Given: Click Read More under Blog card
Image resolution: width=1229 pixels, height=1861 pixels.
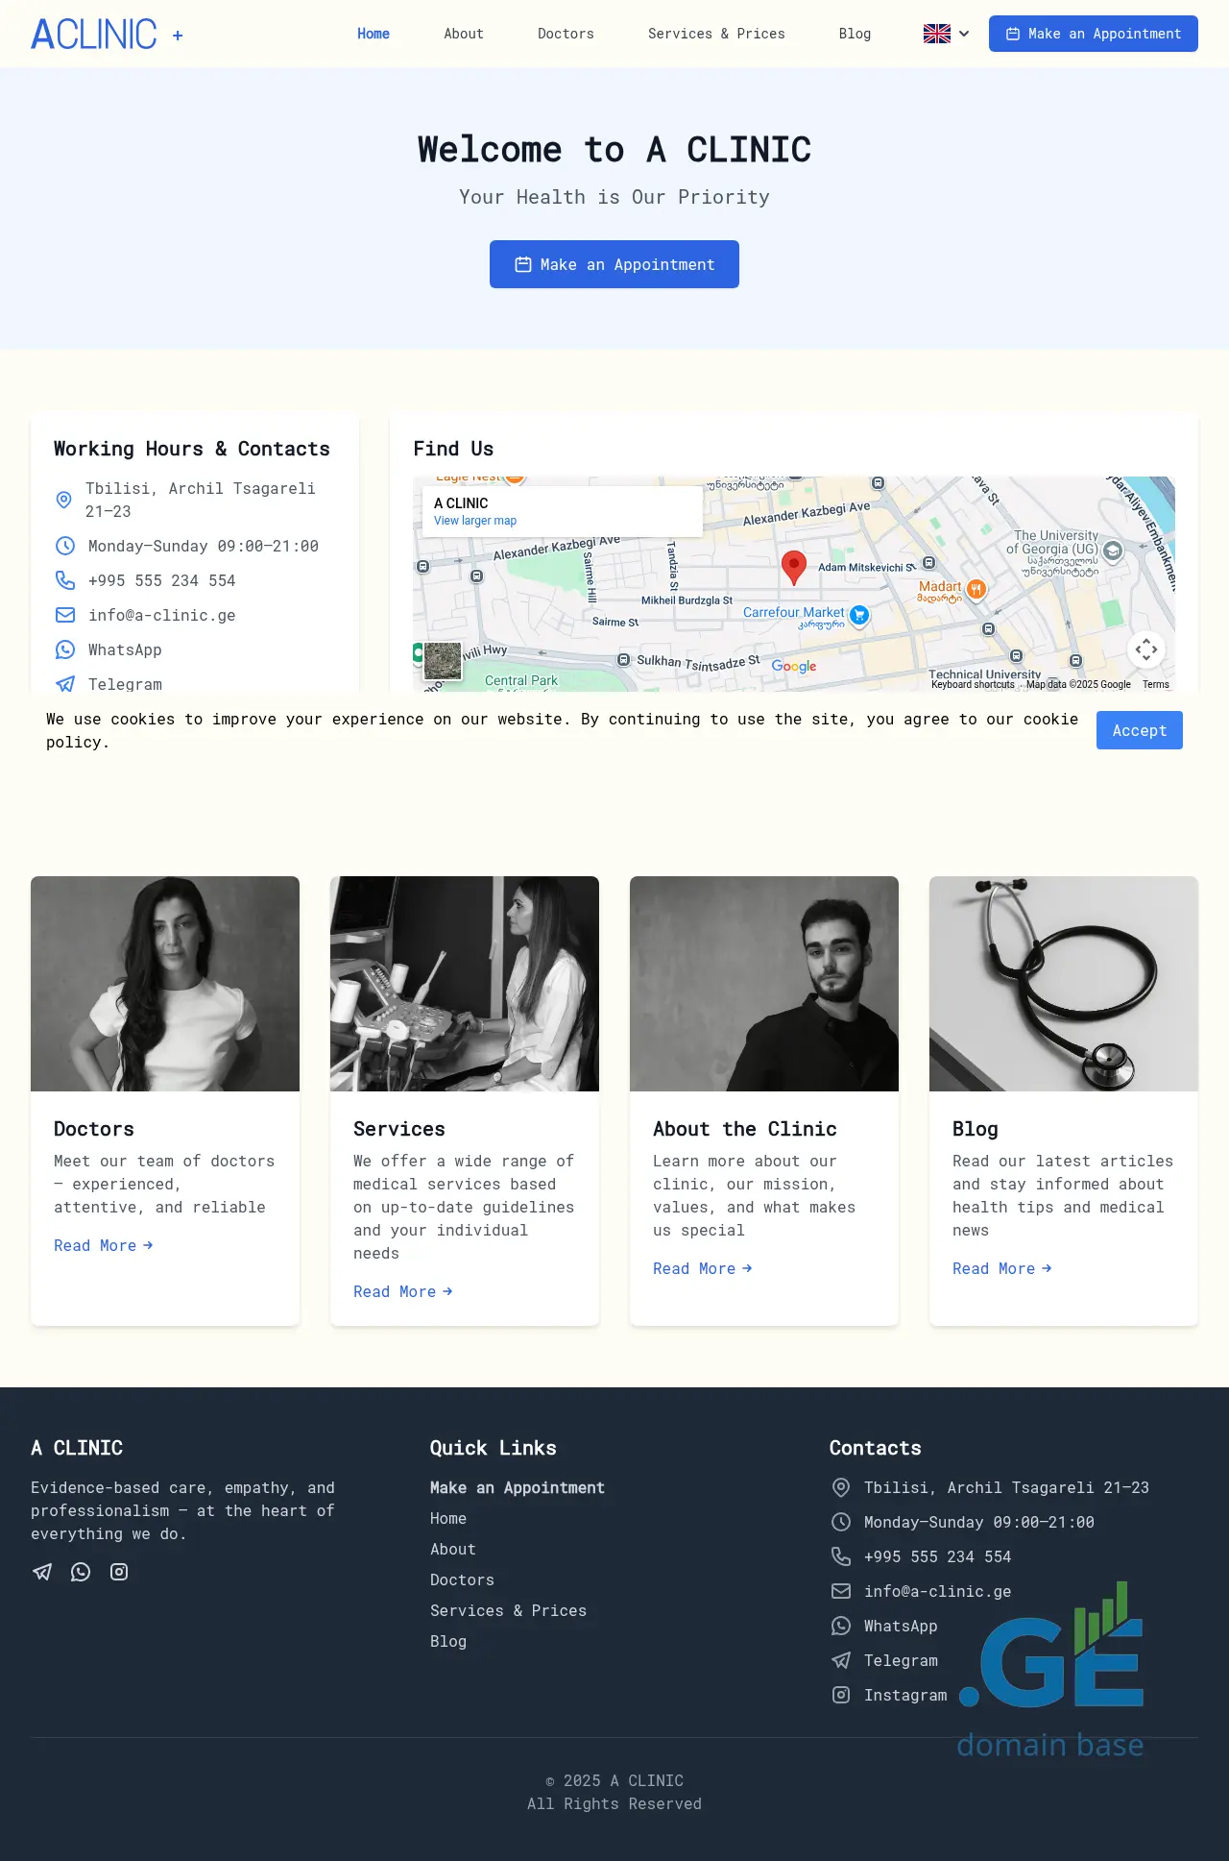Looking at the screenshot, I should 1001,1268.
